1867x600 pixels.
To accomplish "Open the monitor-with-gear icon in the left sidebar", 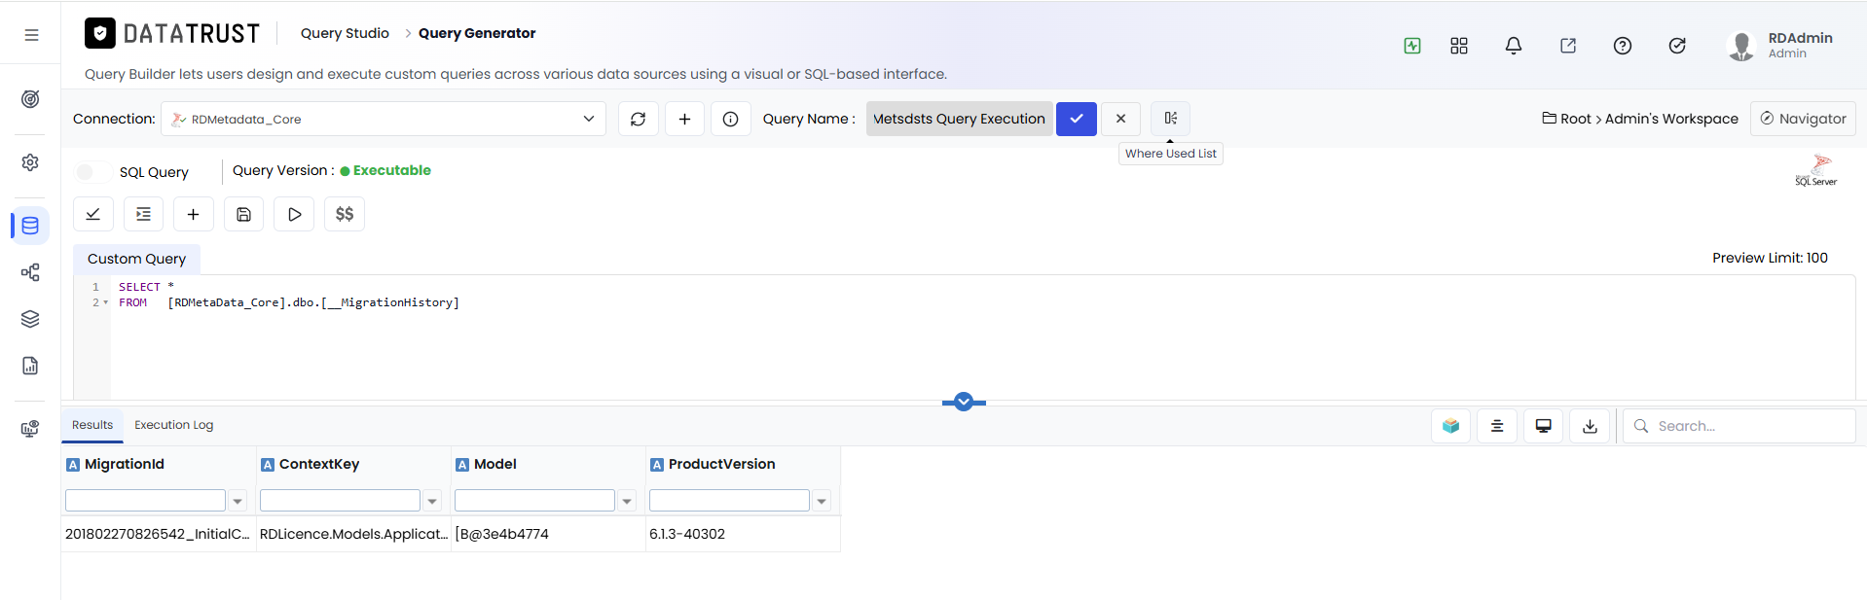I will coord(30,429).
